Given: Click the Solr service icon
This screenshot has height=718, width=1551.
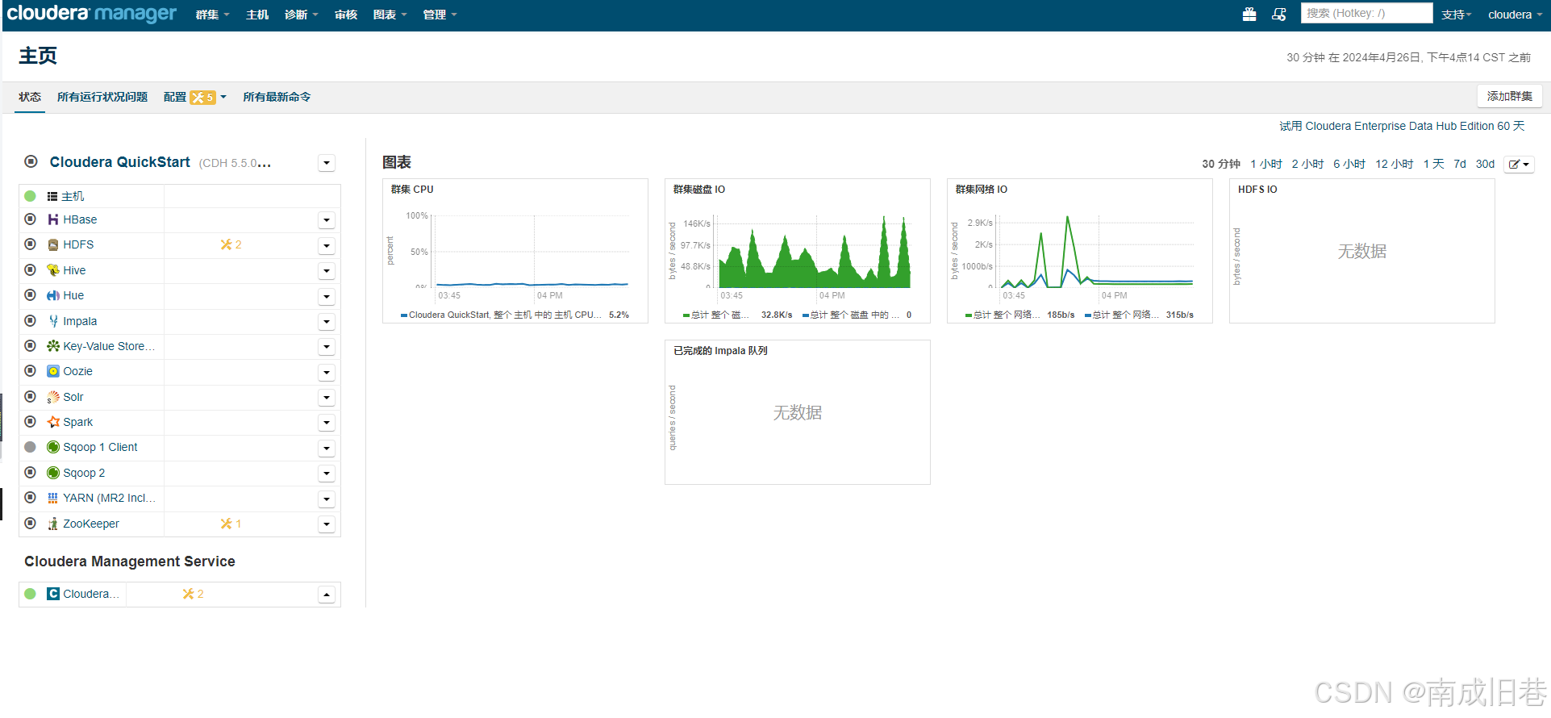Looking at the screenshot, I should 53,397.
